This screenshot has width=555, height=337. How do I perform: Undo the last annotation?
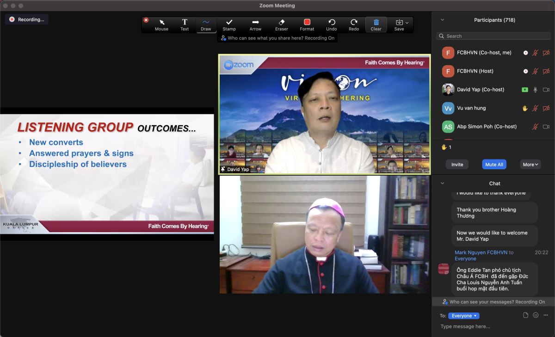[x=332, y=25]
